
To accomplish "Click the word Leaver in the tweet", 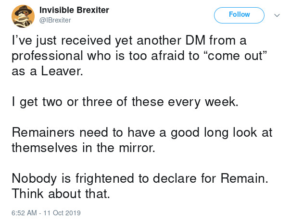I will 62,71.
